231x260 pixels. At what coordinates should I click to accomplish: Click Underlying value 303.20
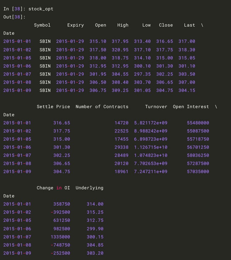(95, 253)
